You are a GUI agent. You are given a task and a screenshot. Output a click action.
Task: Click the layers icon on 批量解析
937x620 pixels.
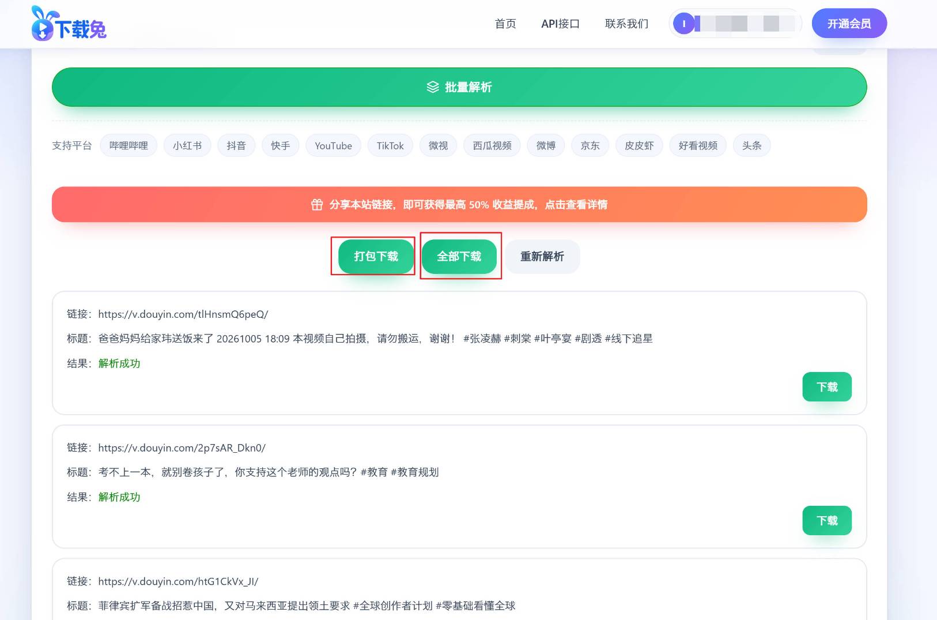click(433, 87)
